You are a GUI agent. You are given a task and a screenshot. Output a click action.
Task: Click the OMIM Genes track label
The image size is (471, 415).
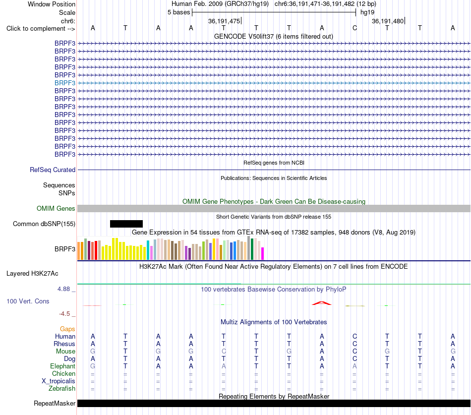[56, 209]
